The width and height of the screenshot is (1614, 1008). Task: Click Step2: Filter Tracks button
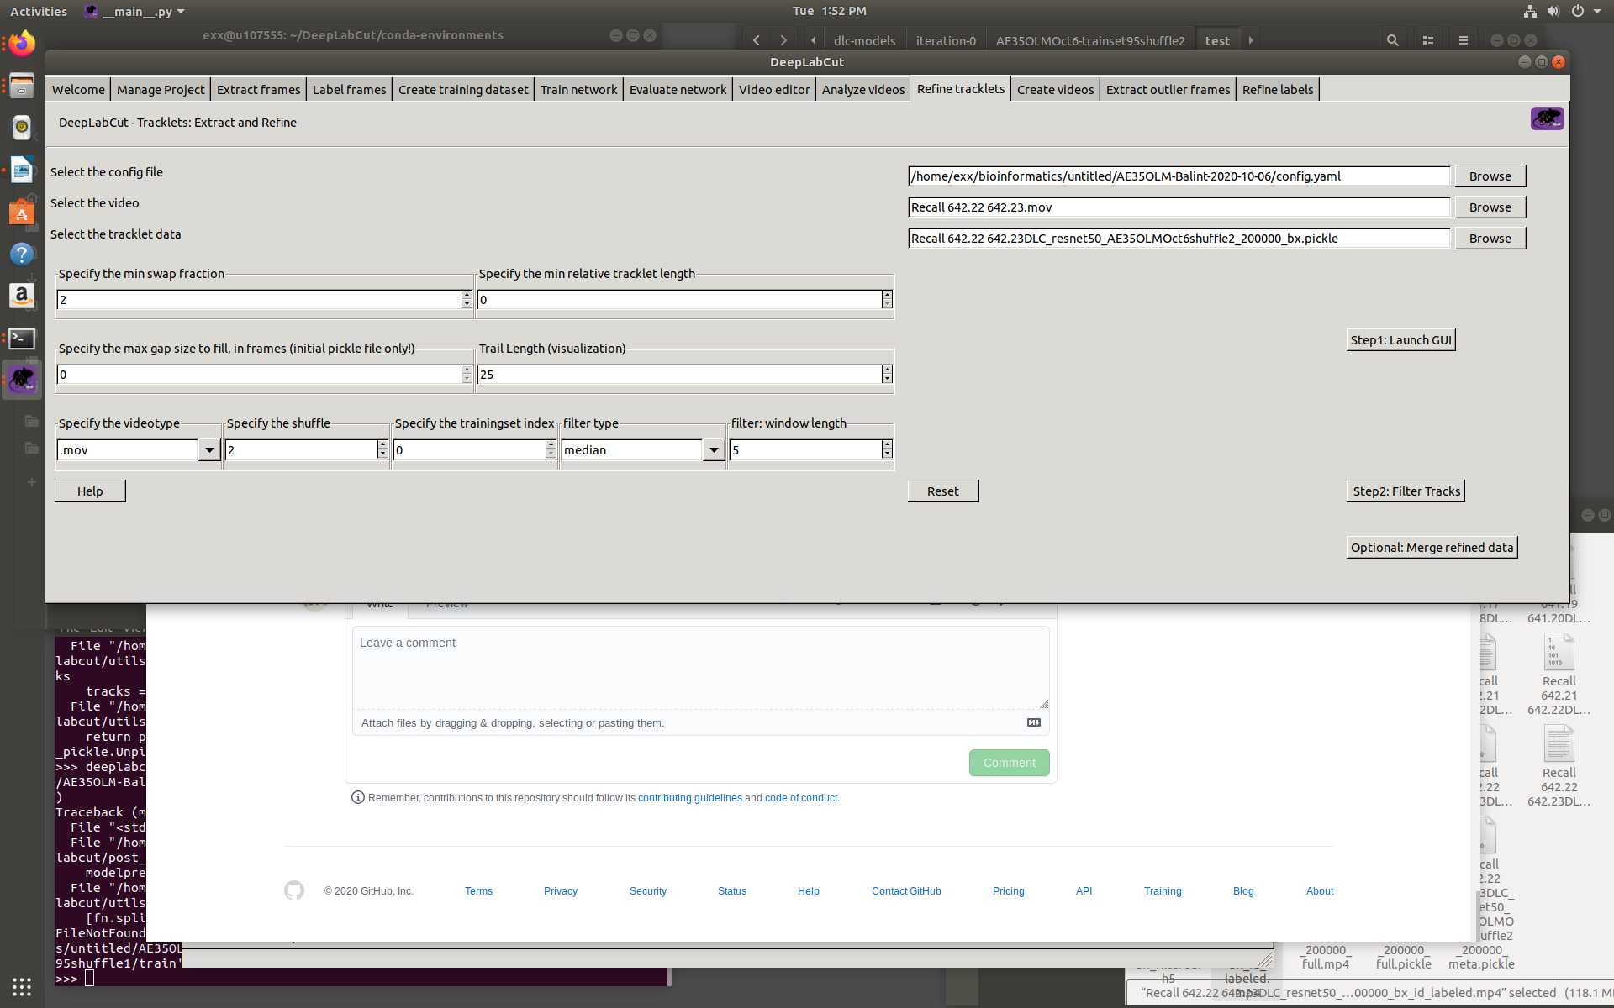[x=1406, y=491]
